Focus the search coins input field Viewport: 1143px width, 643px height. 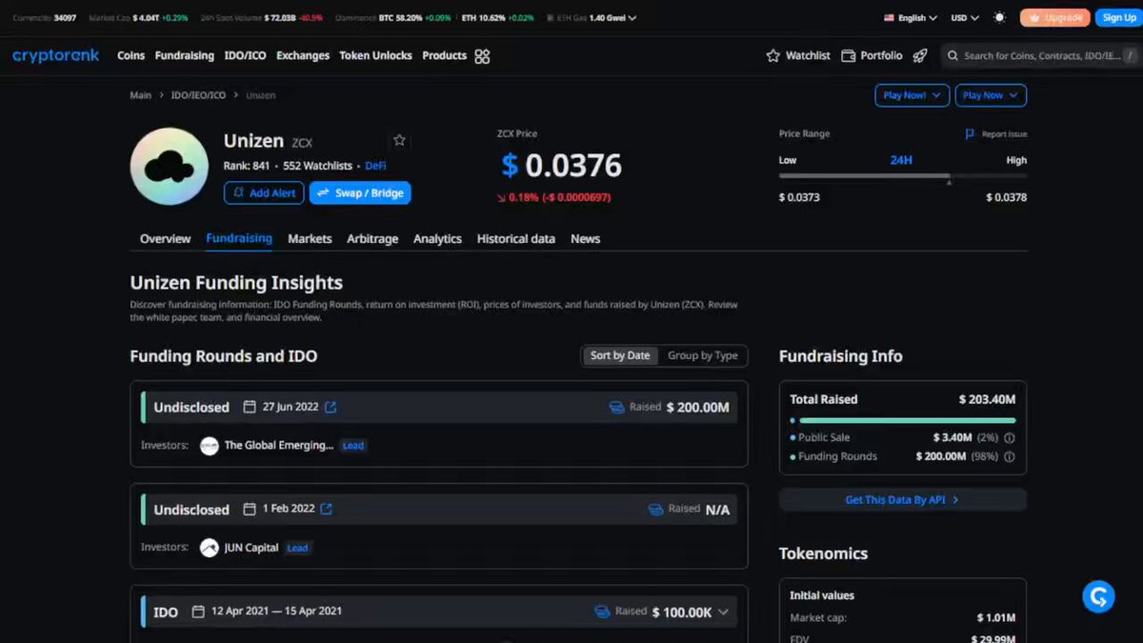click(x=1042, y=56)
